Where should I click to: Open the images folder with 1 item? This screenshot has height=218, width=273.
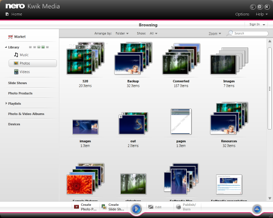(x=86, y=127)
